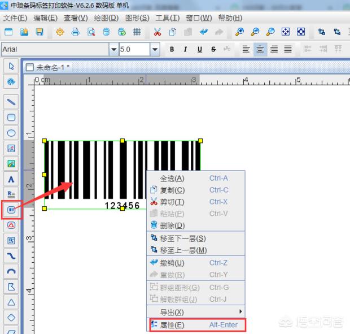Click the blue undo arrow in toolbar
The height and width of the screenshot is (334, 350).
point(204,32)
